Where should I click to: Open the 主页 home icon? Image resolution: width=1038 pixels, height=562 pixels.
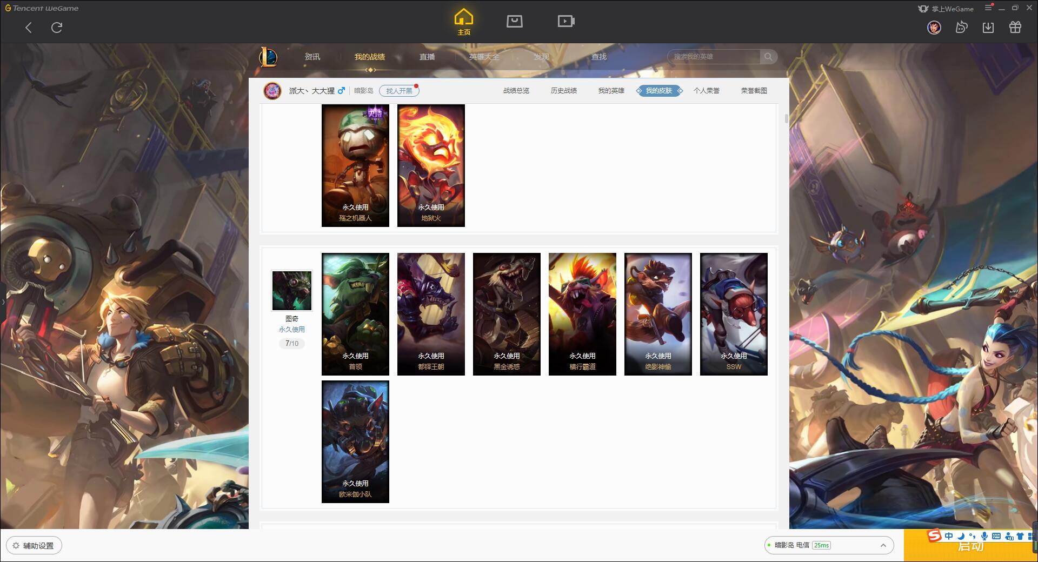[463, 22]
